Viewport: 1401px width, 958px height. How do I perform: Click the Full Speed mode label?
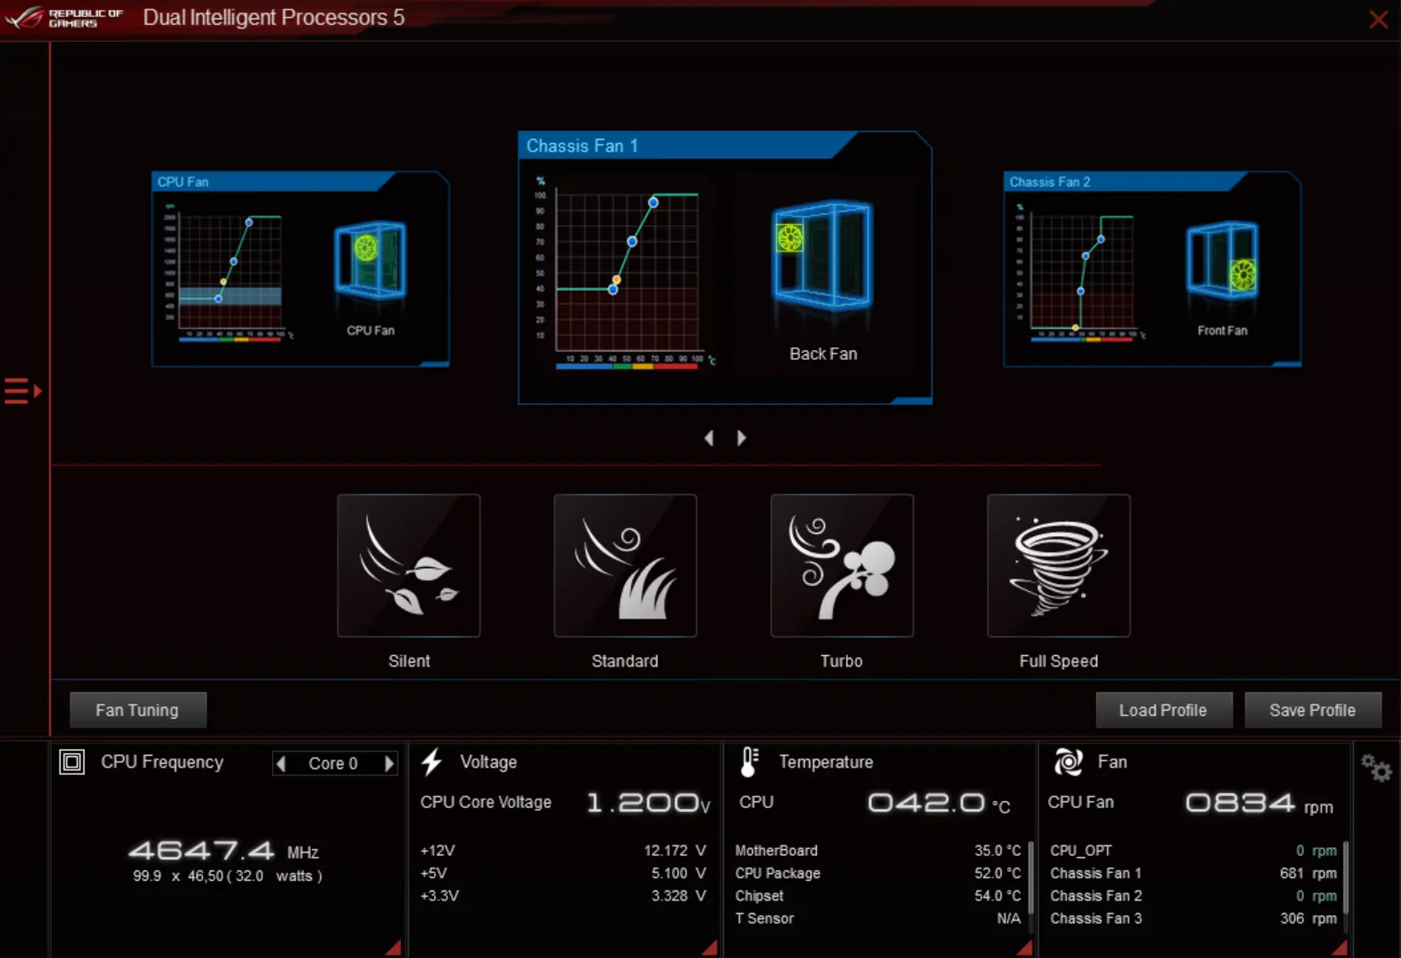pos(1059,661)
